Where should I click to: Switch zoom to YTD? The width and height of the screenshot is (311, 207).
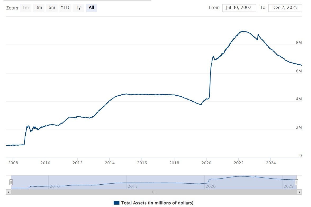click(x=65, y=8)
